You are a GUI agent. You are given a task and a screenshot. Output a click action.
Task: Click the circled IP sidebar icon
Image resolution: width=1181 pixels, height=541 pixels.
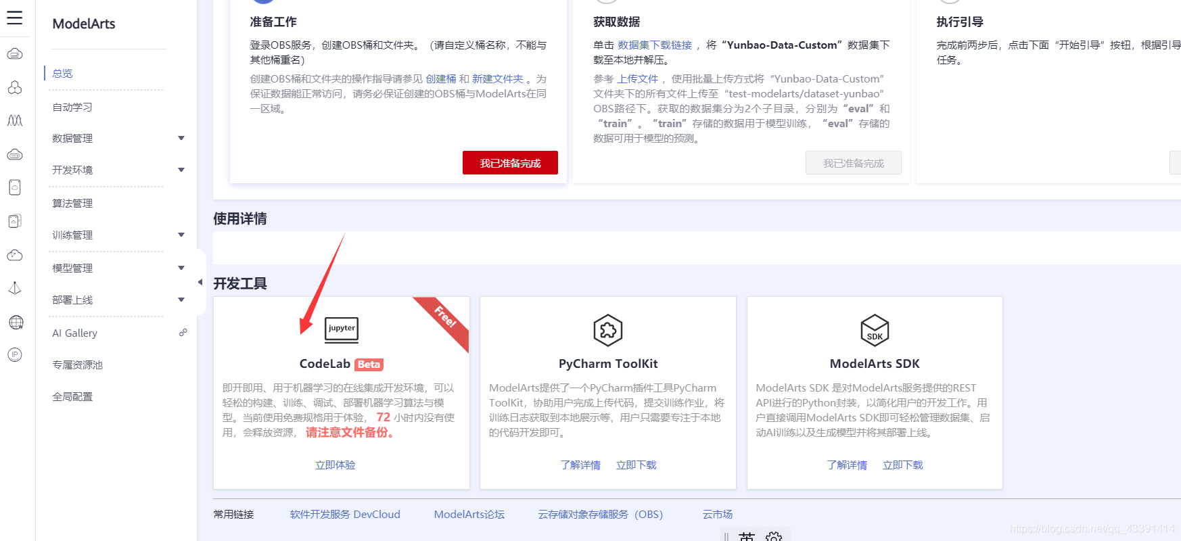pyautogui.click(x=15, y=354)
